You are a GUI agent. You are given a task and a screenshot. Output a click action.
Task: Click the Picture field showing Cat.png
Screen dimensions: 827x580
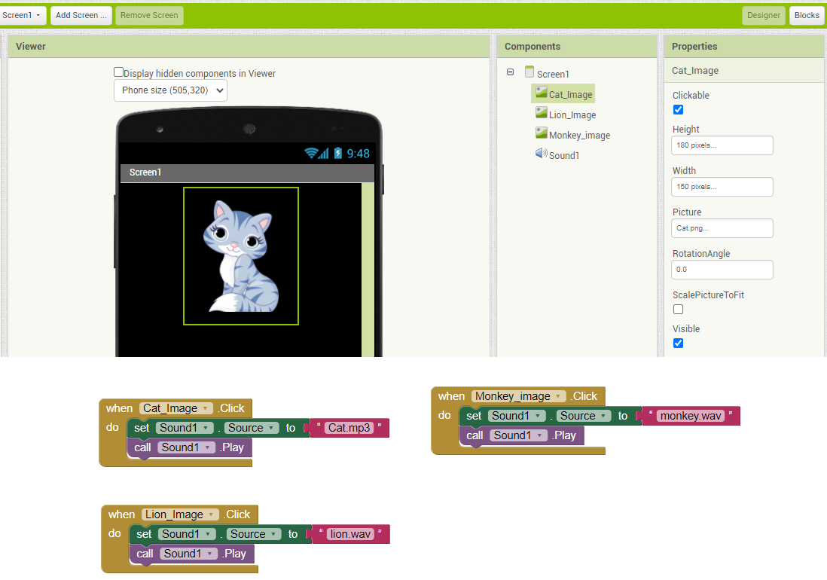point(722,227)
